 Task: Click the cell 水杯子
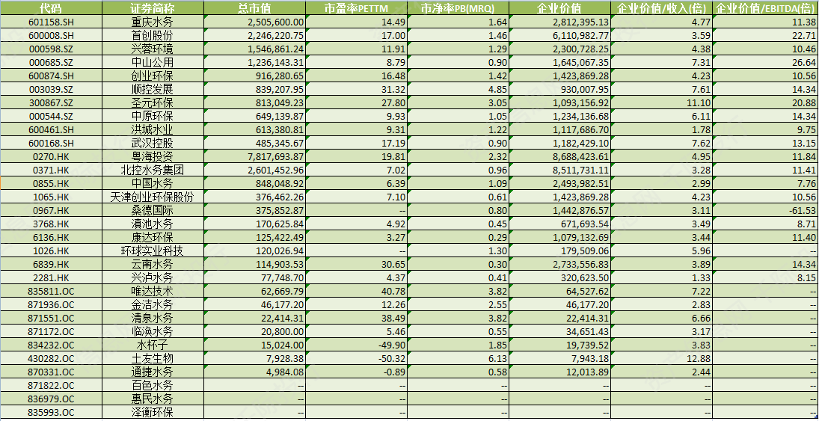[152, 345]
